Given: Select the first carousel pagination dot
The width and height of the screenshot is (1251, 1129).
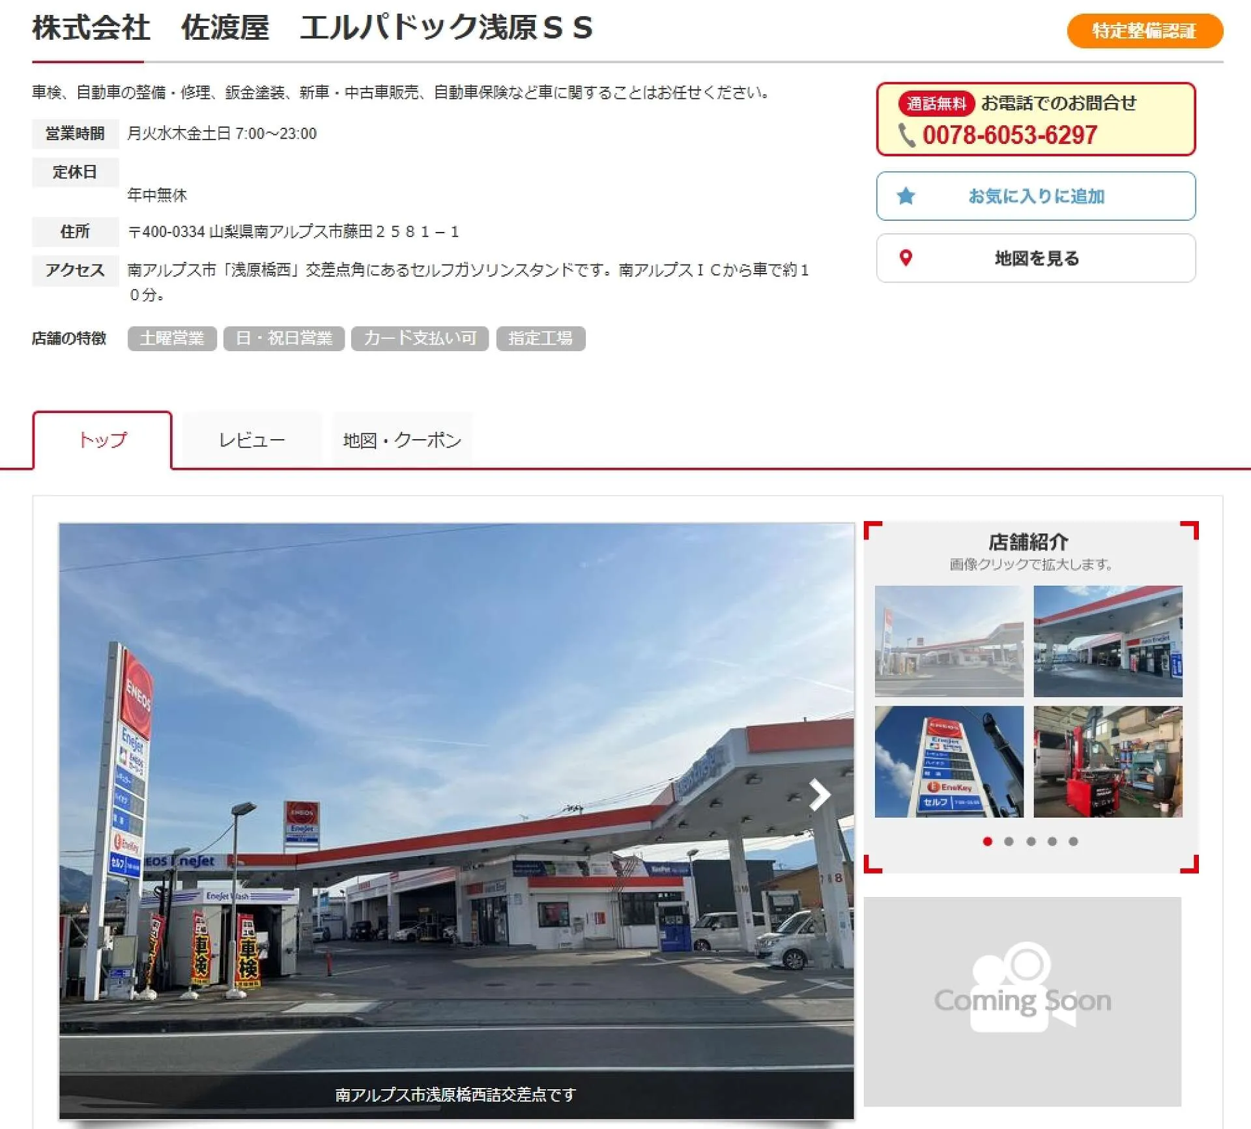Looking at the screenshot, I should [988, 842].
